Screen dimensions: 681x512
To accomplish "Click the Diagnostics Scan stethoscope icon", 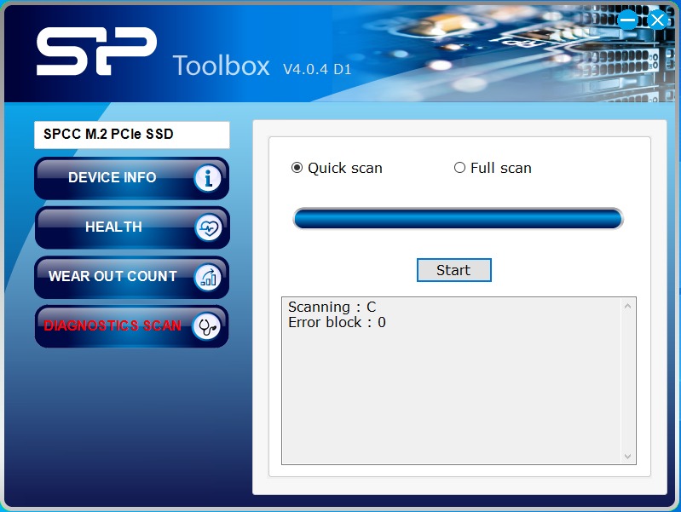I will [207, 326].
